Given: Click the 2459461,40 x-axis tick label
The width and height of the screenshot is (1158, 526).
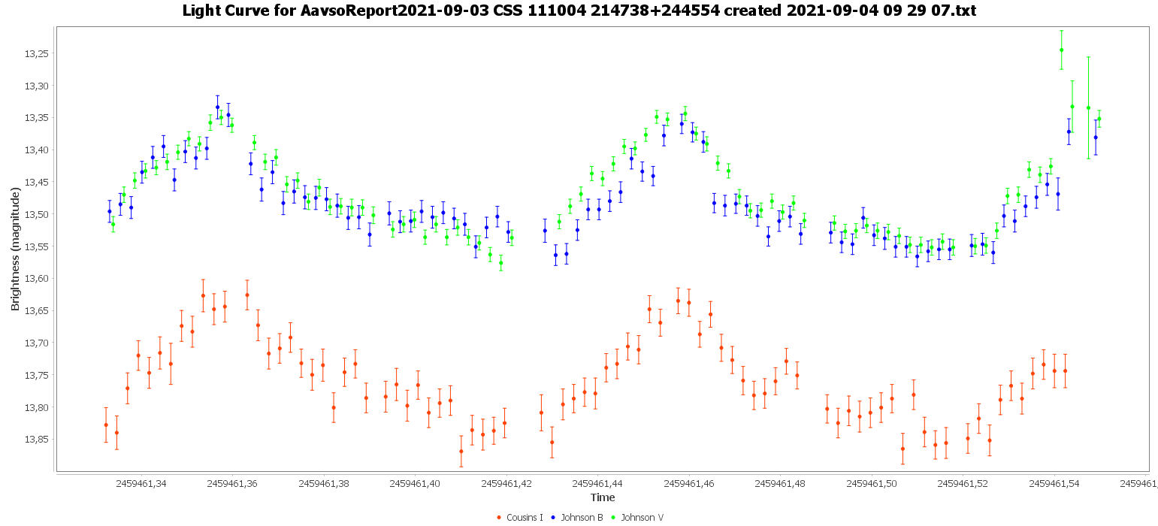Looking at the screenshot, I should tap(415, 484).
